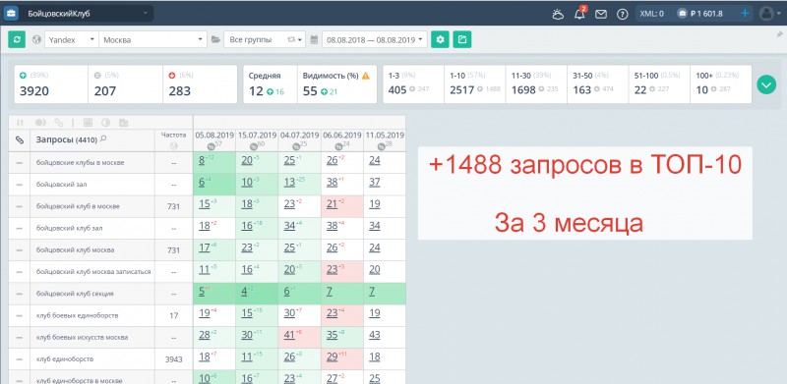Click the groups refresh icon inside Все группы

pos(290,39)
